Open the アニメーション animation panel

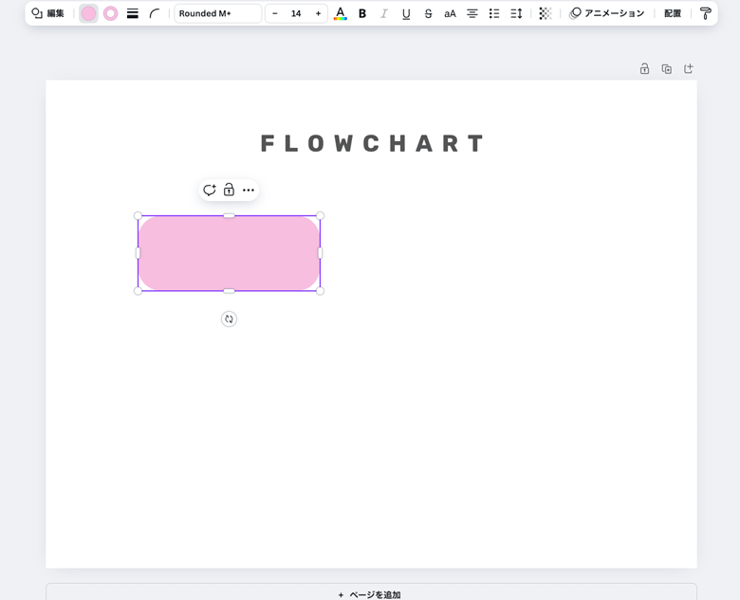point(607,13)
